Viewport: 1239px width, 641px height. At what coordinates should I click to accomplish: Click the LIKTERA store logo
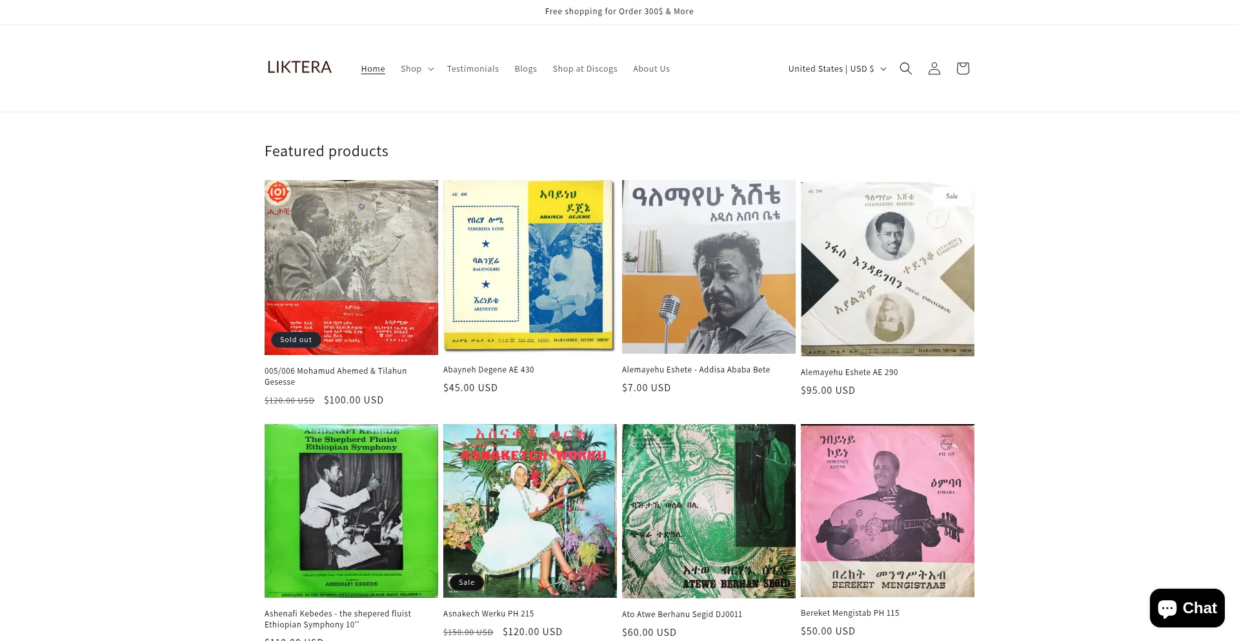coord(299,68)
